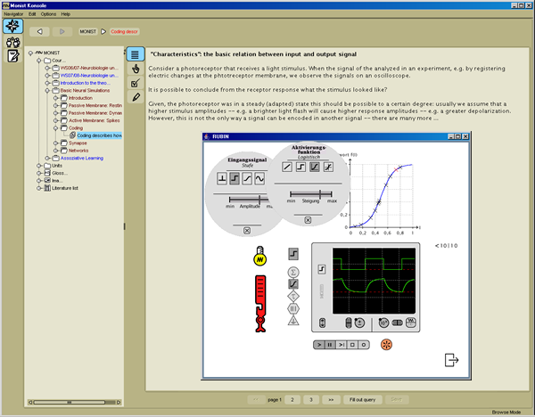Screen dimensions: 535x417
Task: Select the sine wave input signal
Action: click(x=259, y=179)
